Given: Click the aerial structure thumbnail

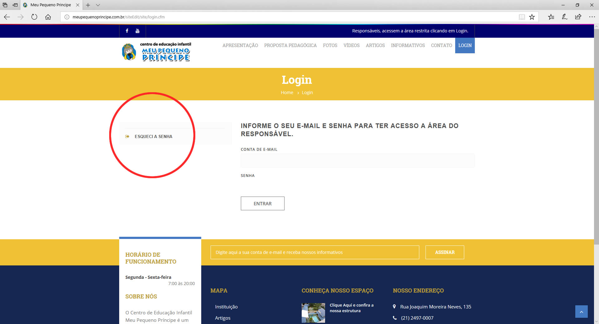Looking at the screenshot, I should pos(313,313).
